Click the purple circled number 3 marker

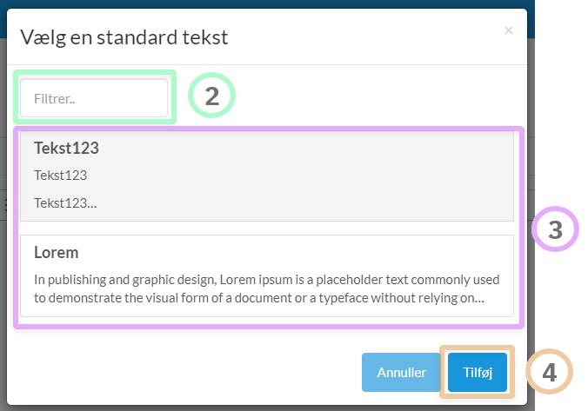click(x=556, y=229)
